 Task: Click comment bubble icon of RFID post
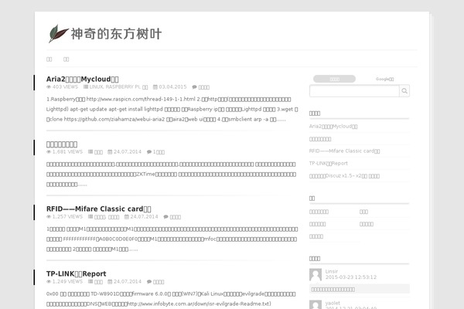(x=165, y=217)
